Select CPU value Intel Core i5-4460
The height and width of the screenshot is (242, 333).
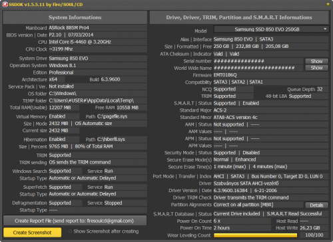coord(80,42)
